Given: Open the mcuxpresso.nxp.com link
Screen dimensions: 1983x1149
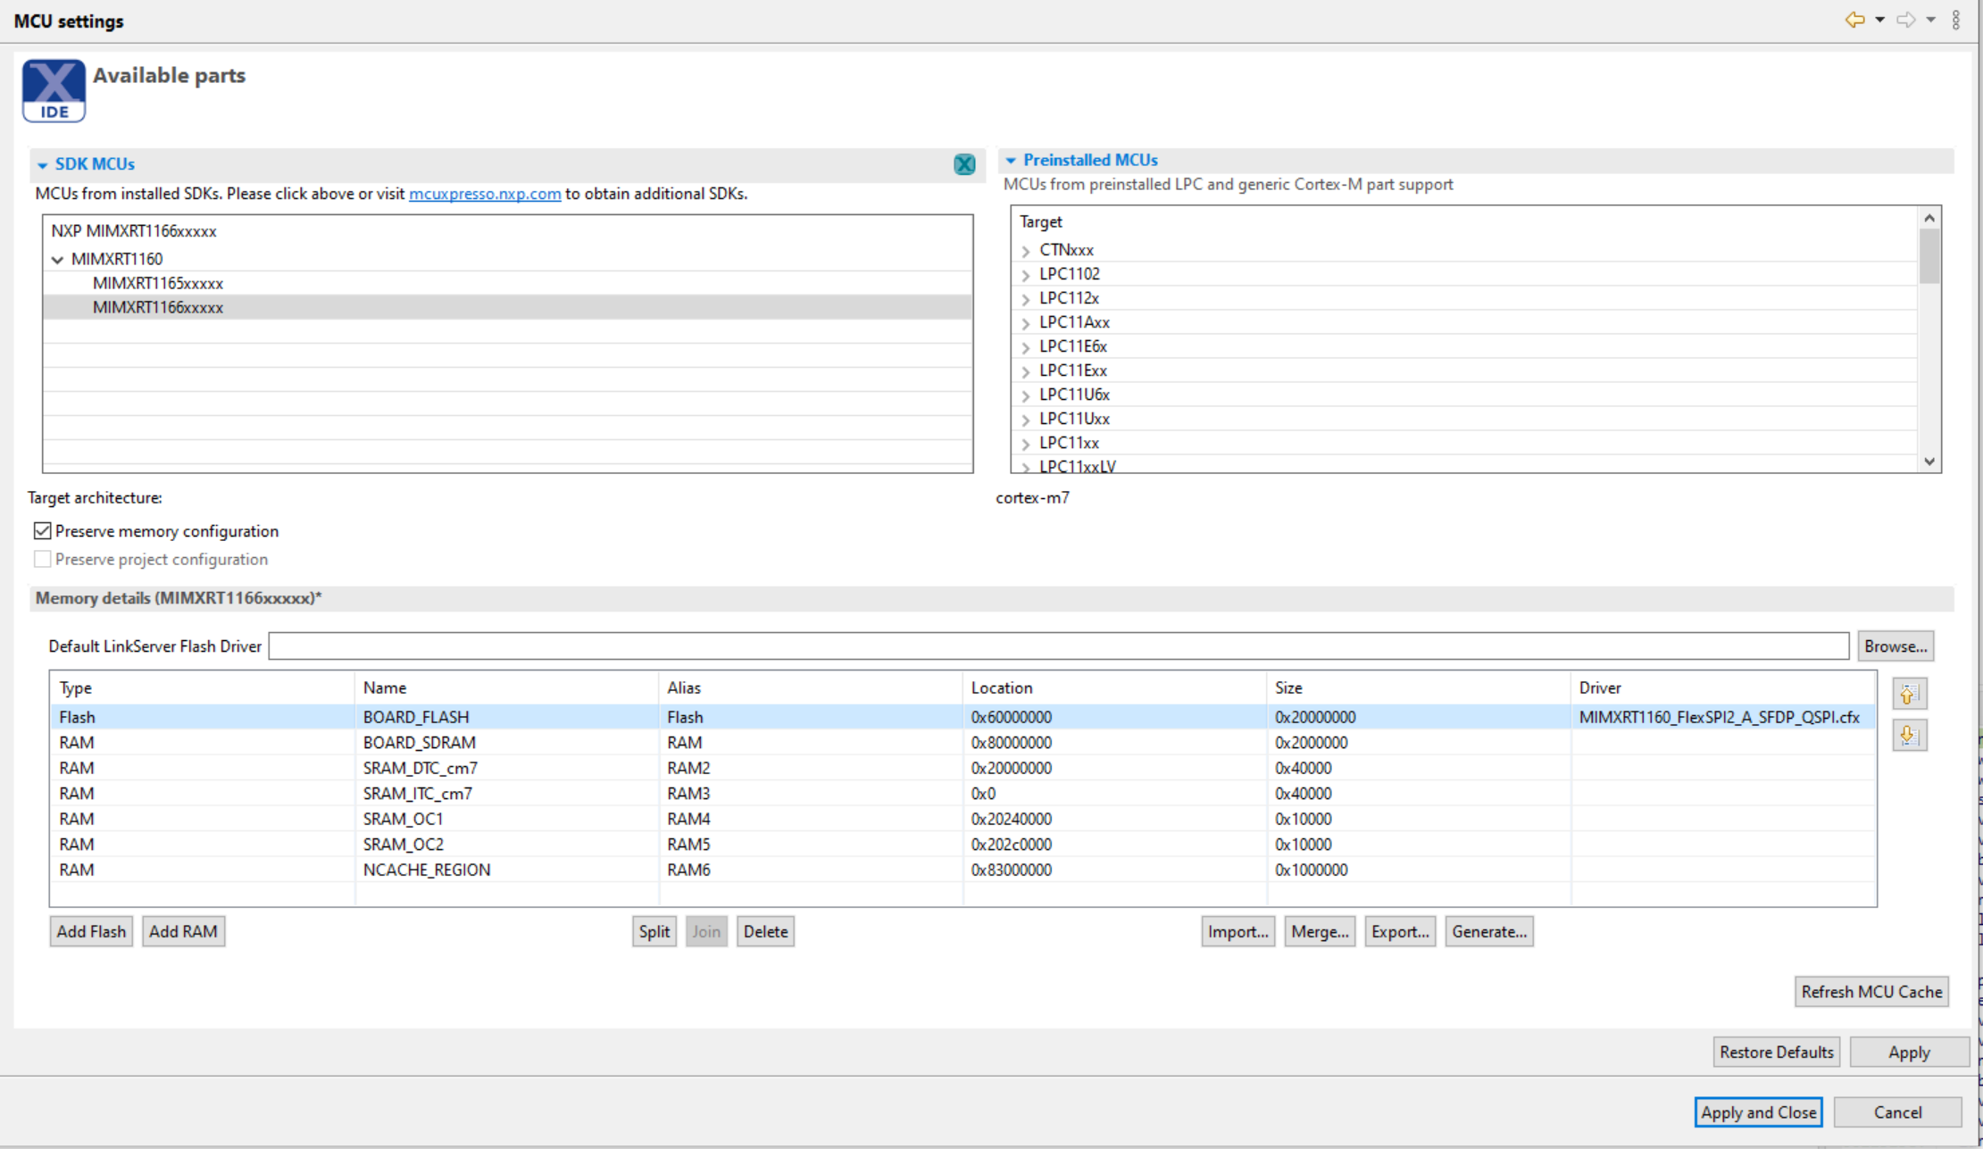Looking at the screenshot, I should coord(485,194).
